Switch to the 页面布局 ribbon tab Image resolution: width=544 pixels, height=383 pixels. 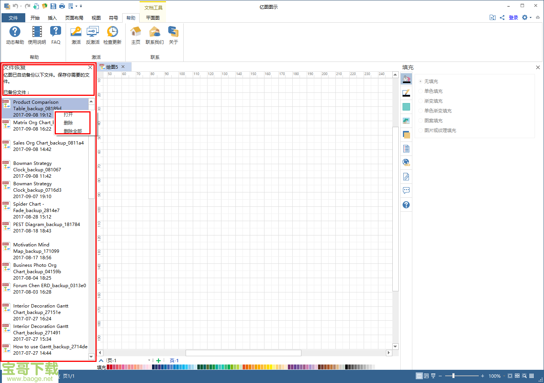click(74, 18)
